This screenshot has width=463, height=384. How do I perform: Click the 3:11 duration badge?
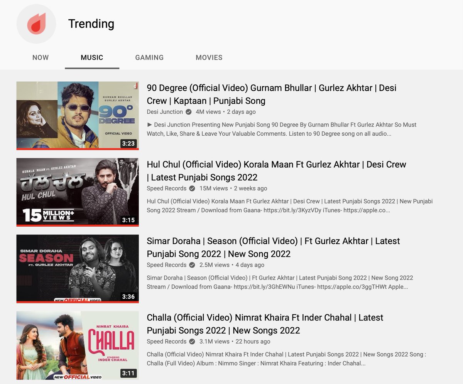(128, 373)
